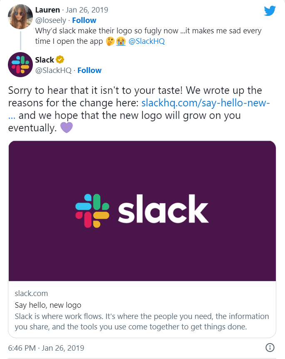285x359 pixels.
Task: Follow the @SlackHQ account
Action: pyautogui.click(x=89, y=70)
